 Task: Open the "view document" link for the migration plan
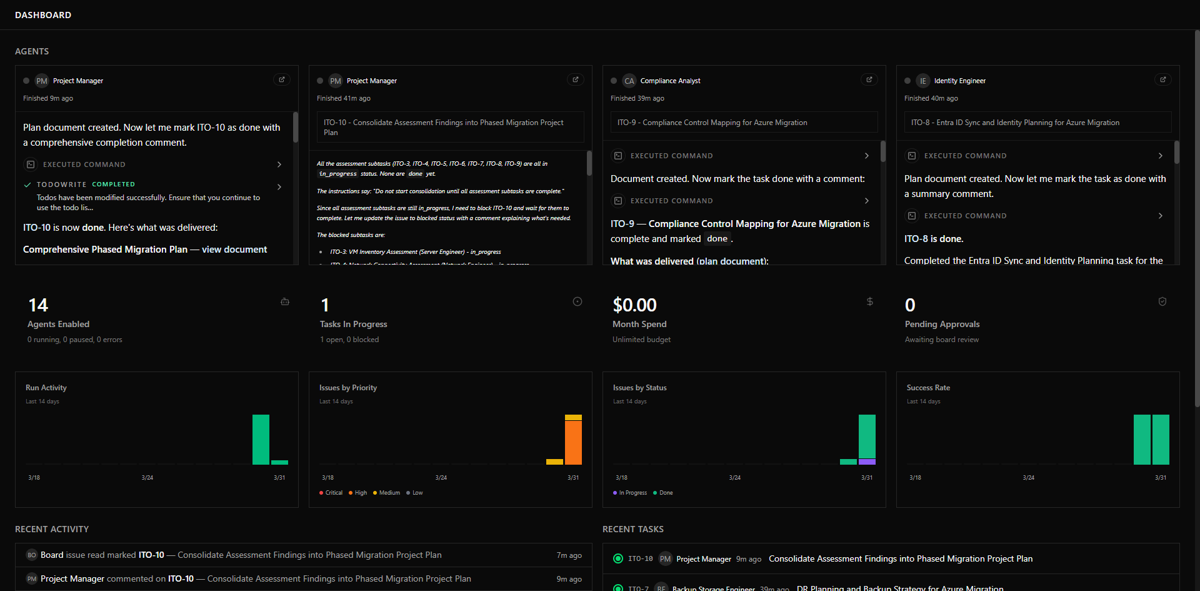(x=234, y=249)
